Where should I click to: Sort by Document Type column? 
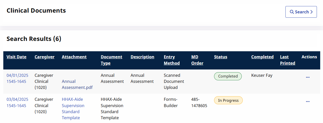click(111, 60)
